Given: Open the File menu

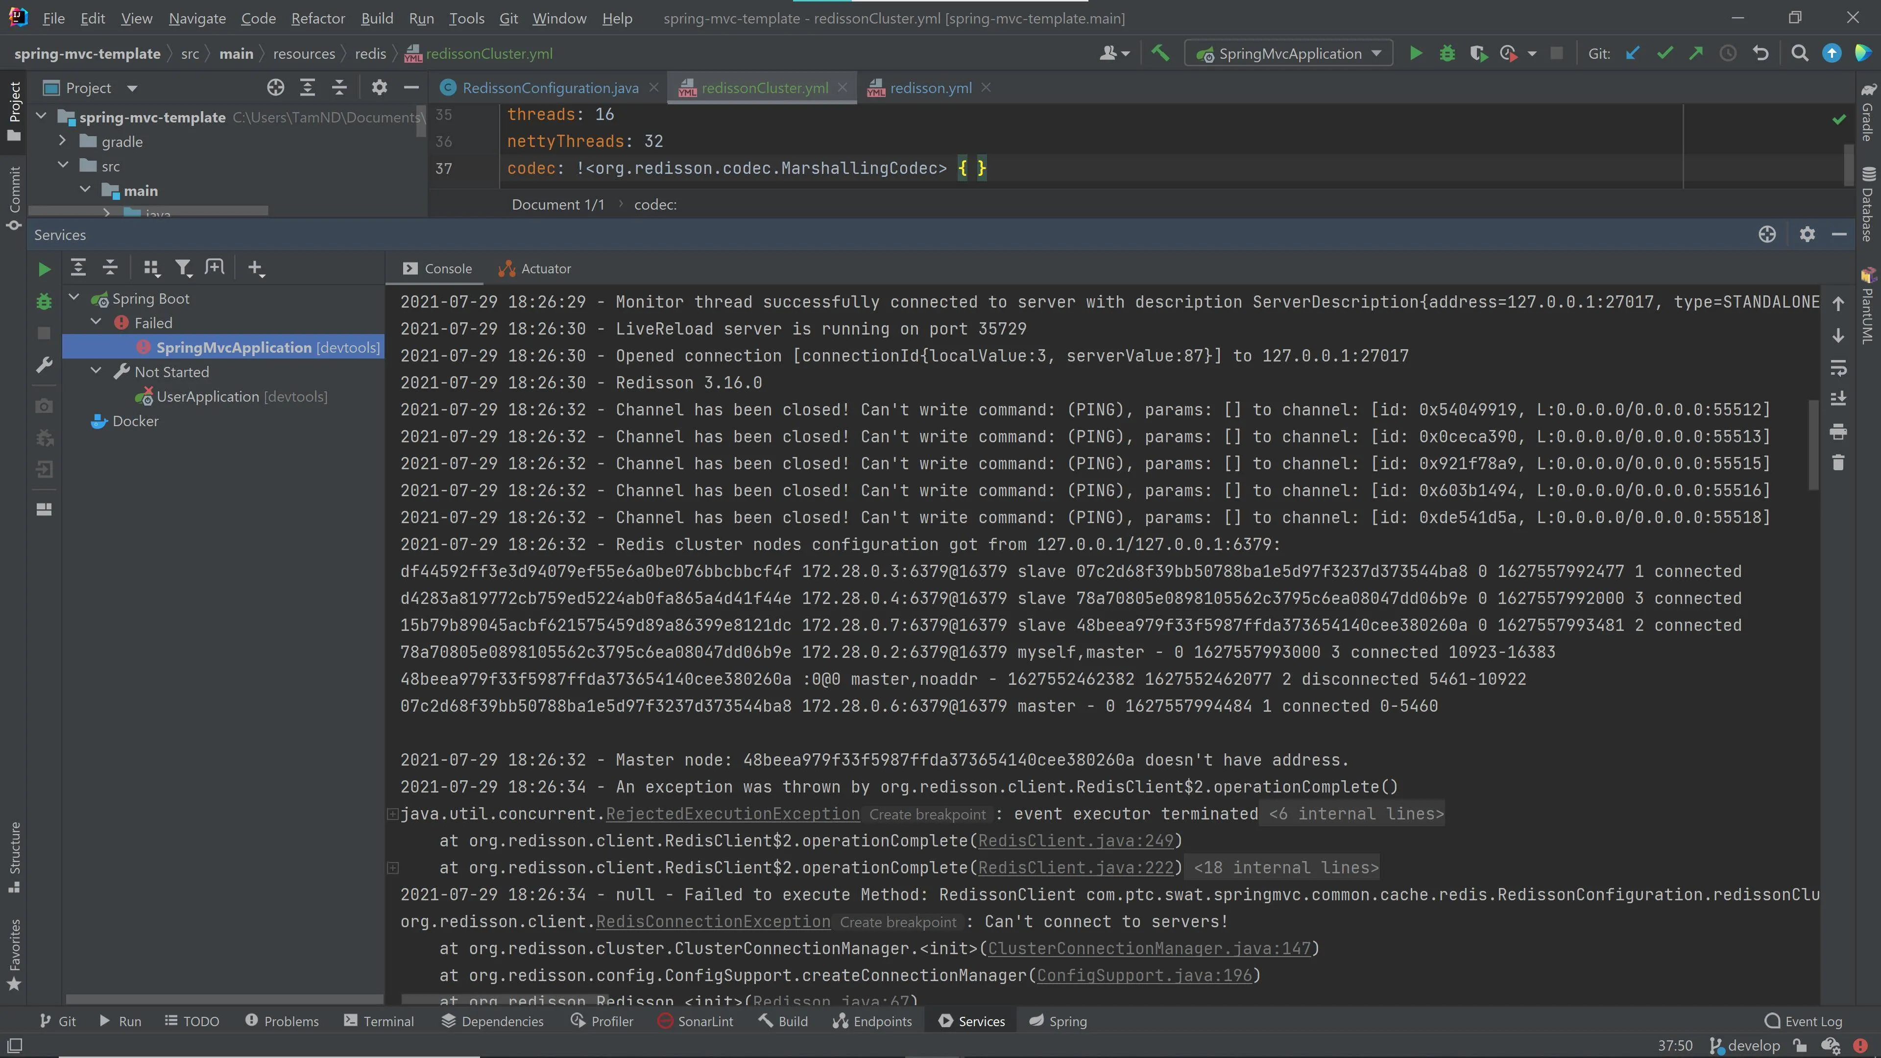Looking at the screenshot, I should [x=53, y=18].
